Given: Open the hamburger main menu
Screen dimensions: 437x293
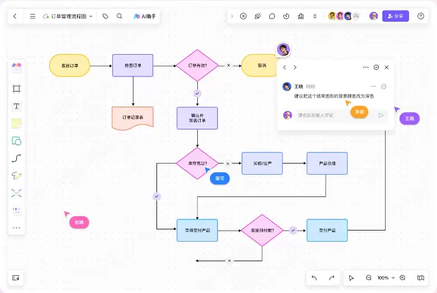Looking at the screenshot, I should coord(32,16).
